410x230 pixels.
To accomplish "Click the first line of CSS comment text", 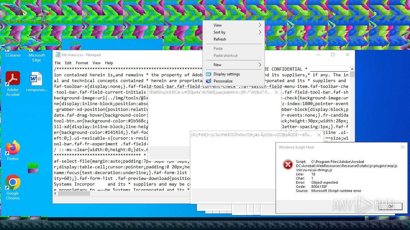I will (201, 69).
